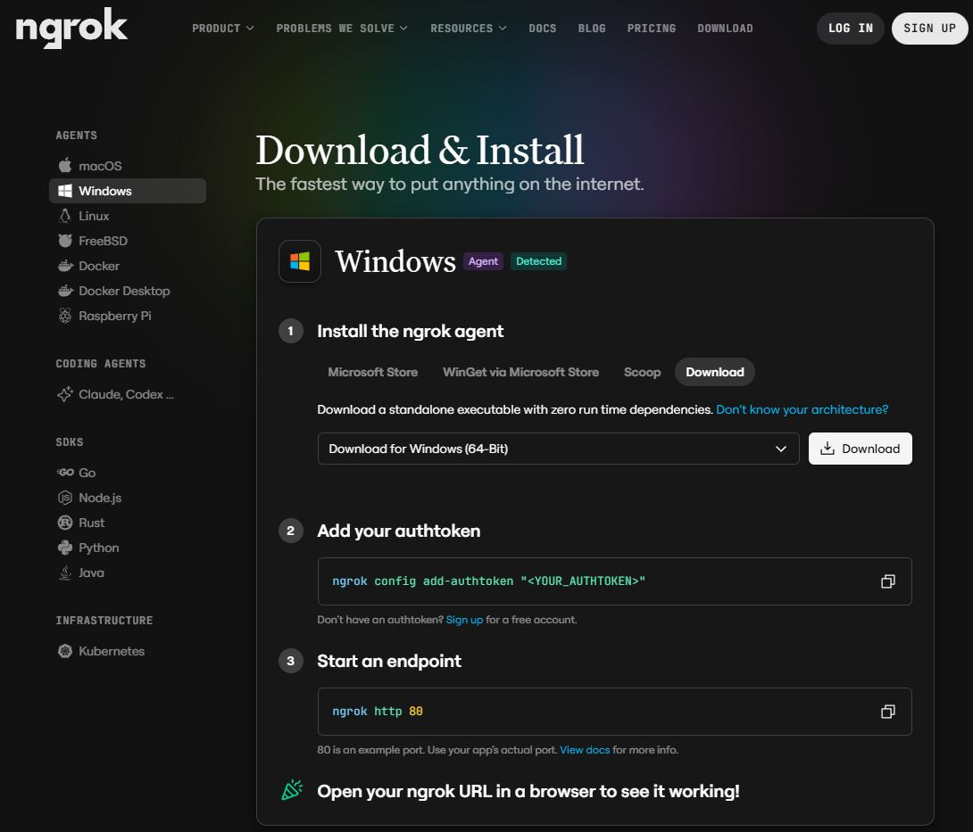973x832 pixels.
Task: Click the ngrok http 80 command text
Action: [x=378, y=711]
